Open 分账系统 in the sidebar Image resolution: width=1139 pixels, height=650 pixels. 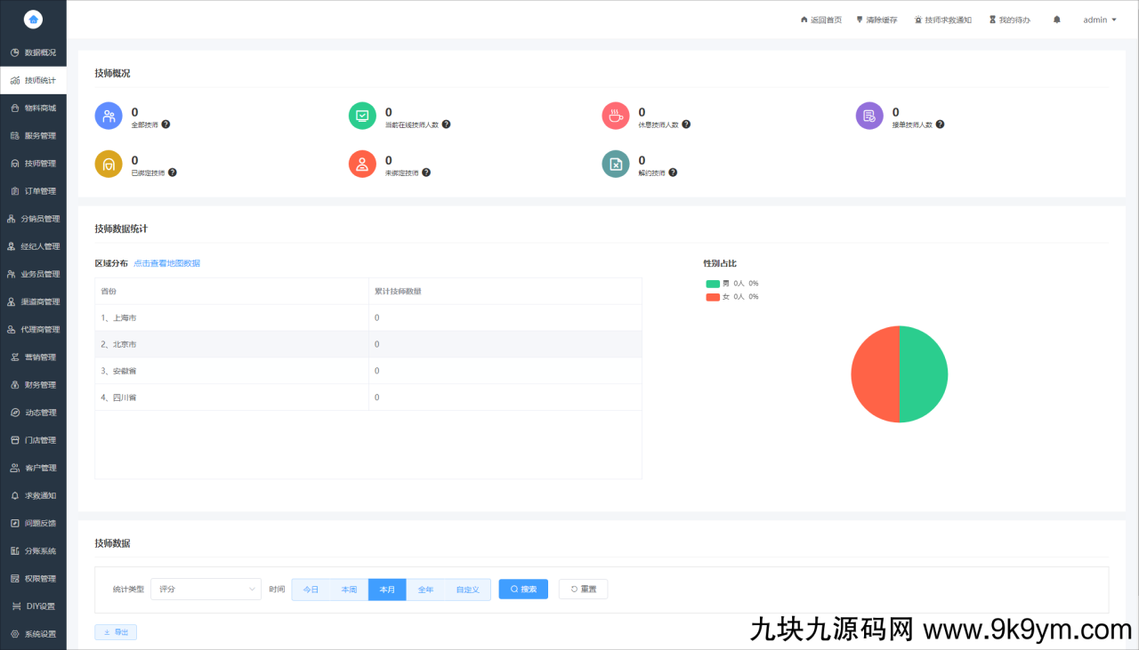pyautogui.click(x=33, y=551)
